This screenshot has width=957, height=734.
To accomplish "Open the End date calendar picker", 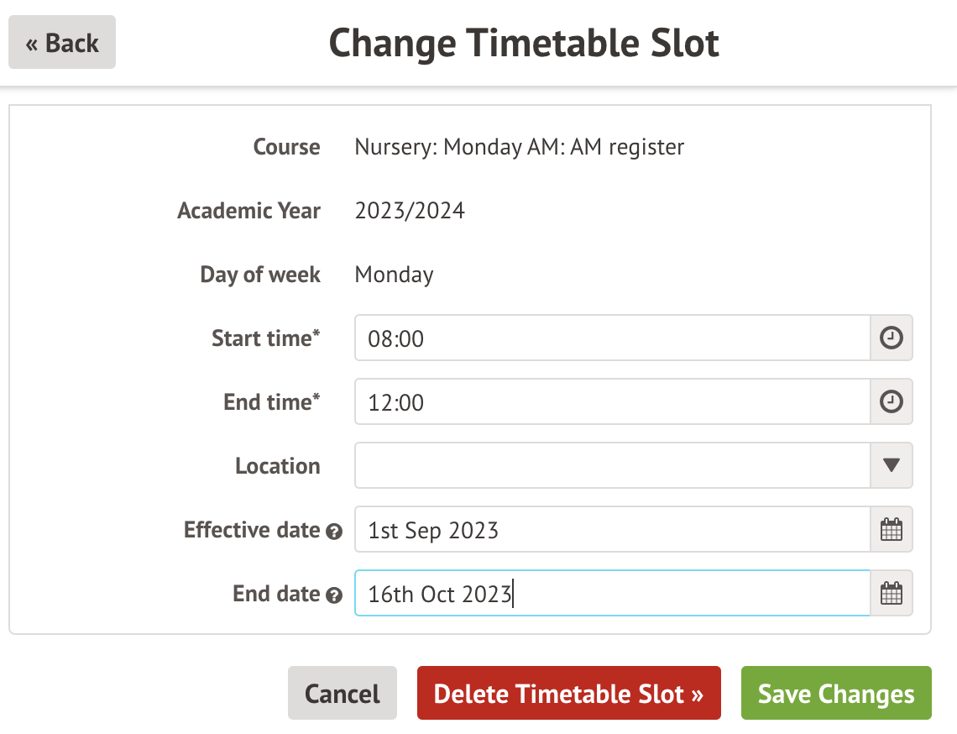I will tap(891, 594).
